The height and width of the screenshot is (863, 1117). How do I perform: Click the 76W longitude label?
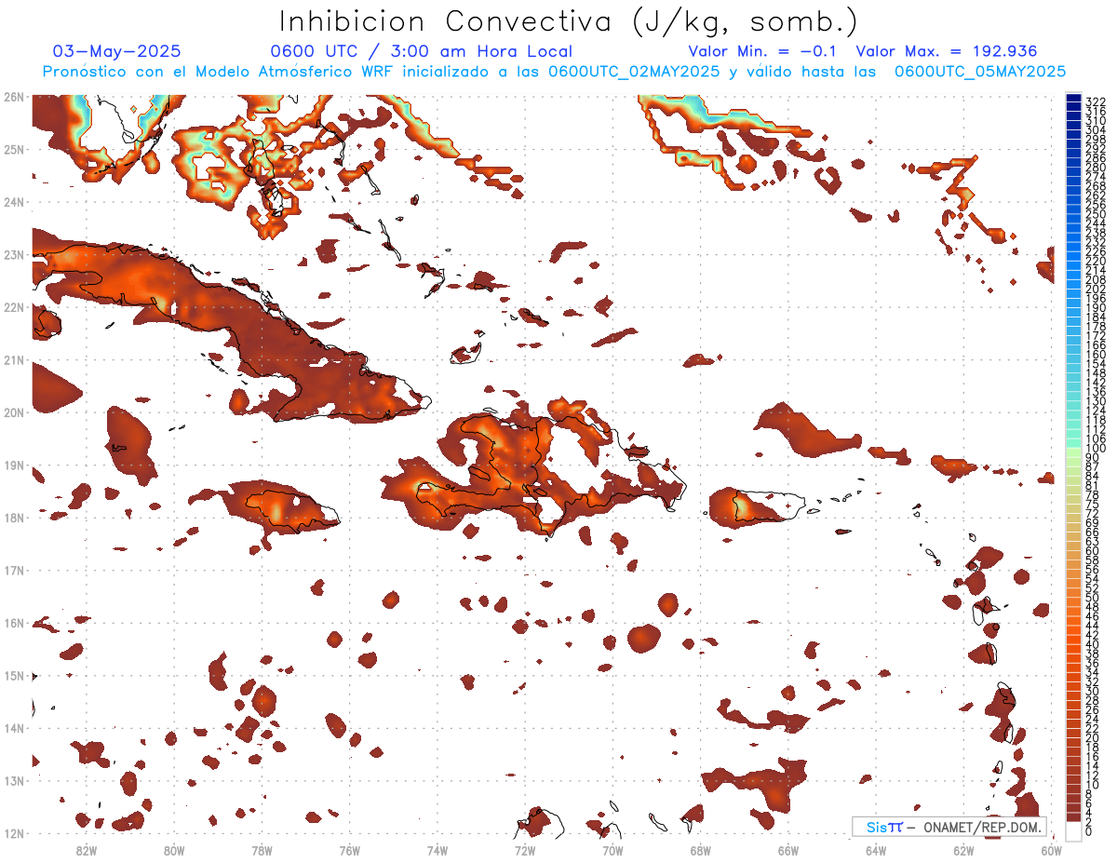tap(349, 850)
